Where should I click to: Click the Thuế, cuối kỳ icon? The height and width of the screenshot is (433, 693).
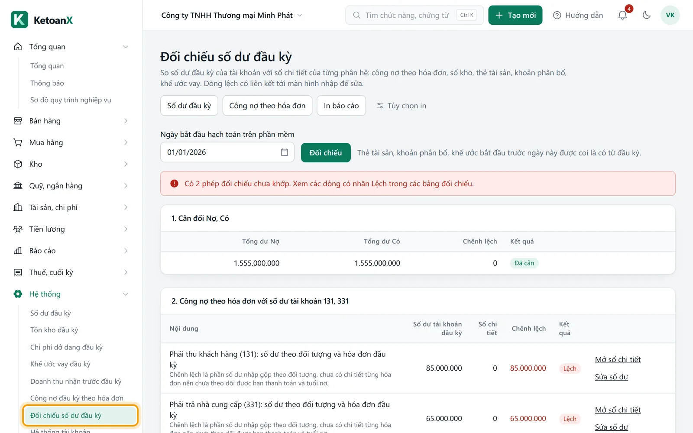tap(18, 272)
